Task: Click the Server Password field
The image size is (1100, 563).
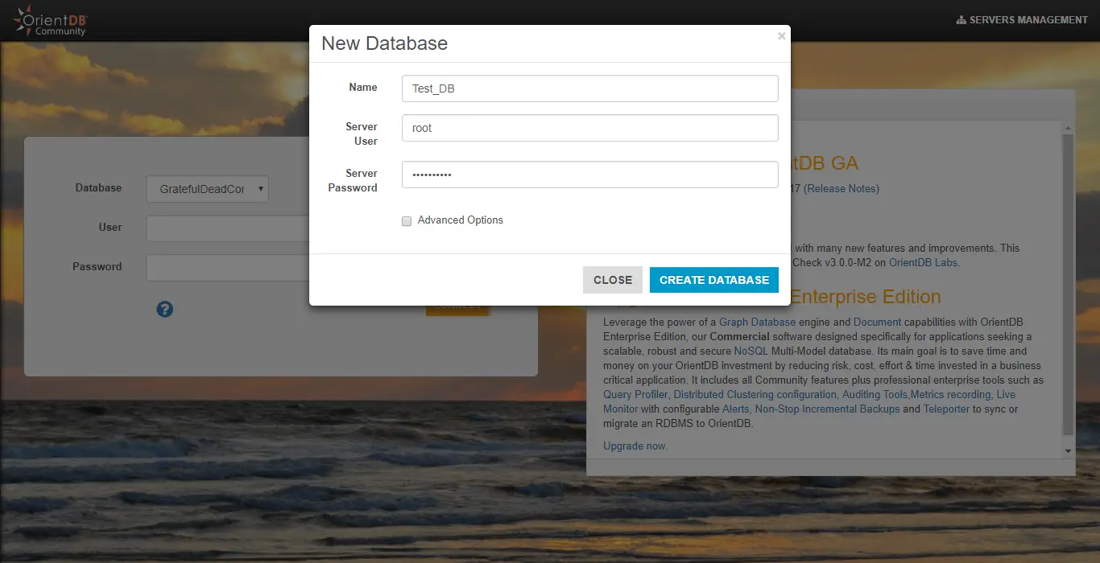Action: click(589, 175)
